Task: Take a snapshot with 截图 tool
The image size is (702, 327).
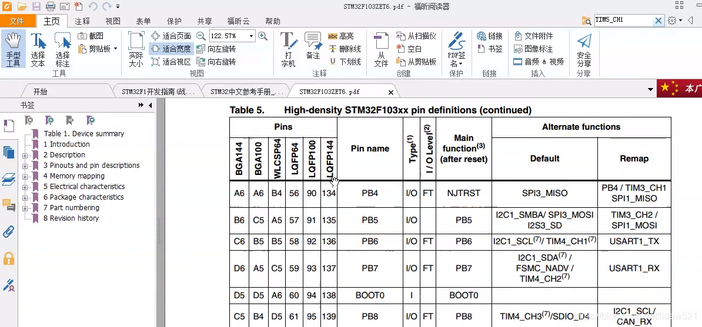Action: click(91, 36)
